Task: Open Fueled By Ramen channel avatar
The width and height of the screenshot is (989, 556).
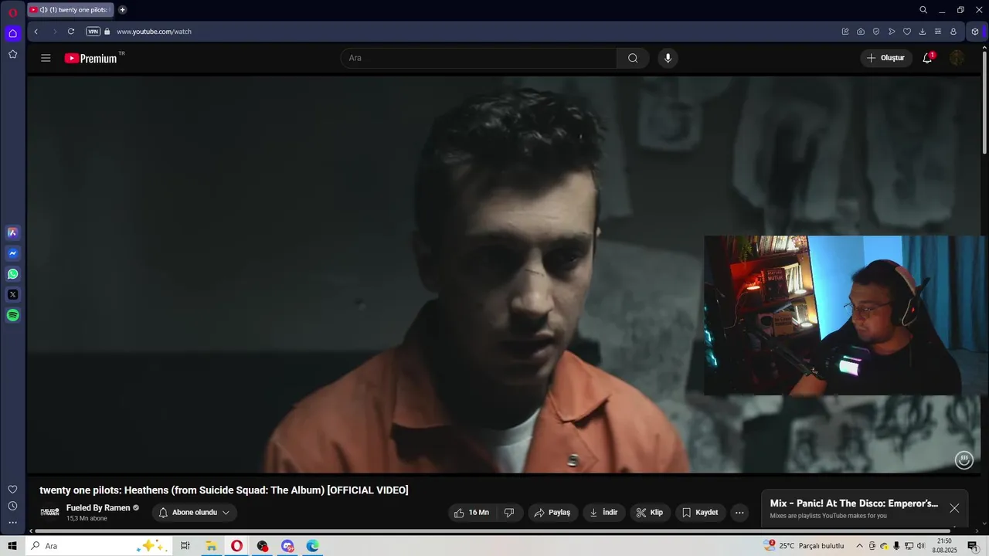Action: coord(49,512)
